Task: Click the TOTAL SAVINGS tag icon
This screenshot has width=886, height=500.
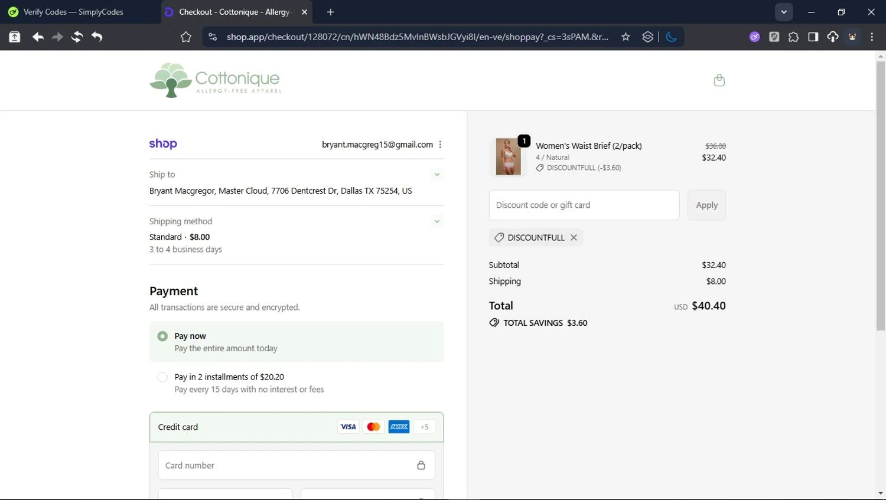Action: click(x=494, y=323)
